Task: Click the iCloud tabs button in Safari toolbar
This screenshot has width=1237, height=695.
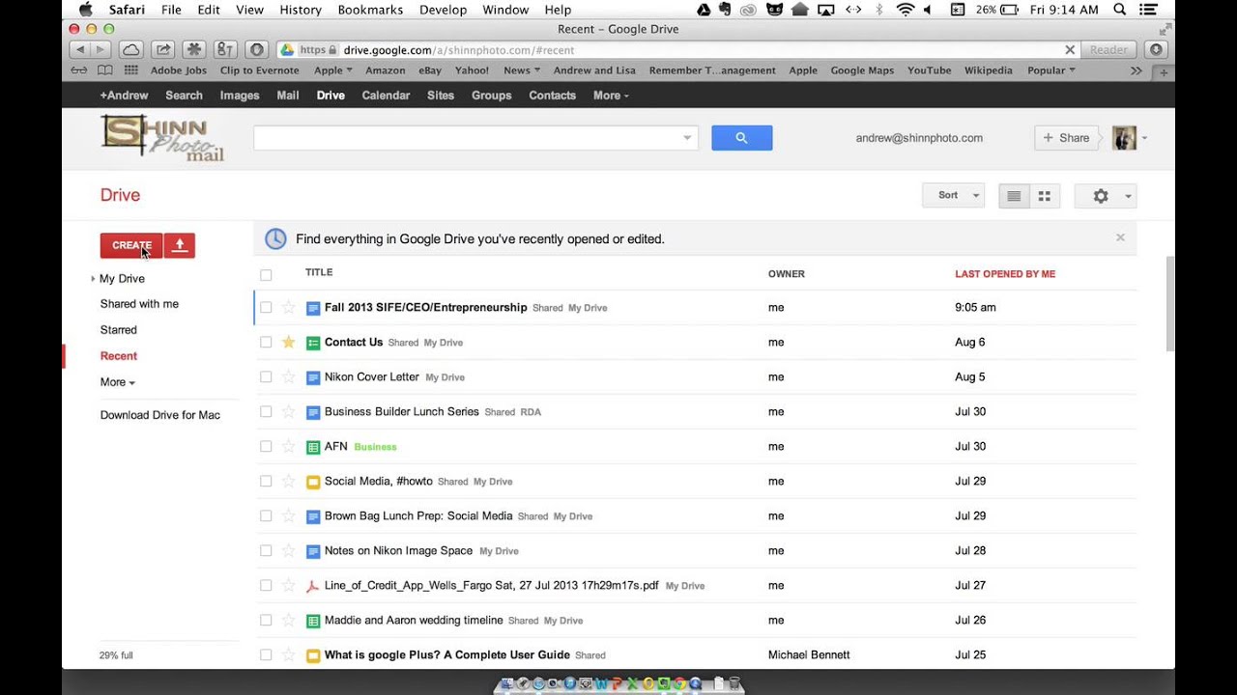Action: [x=131, y=49]
